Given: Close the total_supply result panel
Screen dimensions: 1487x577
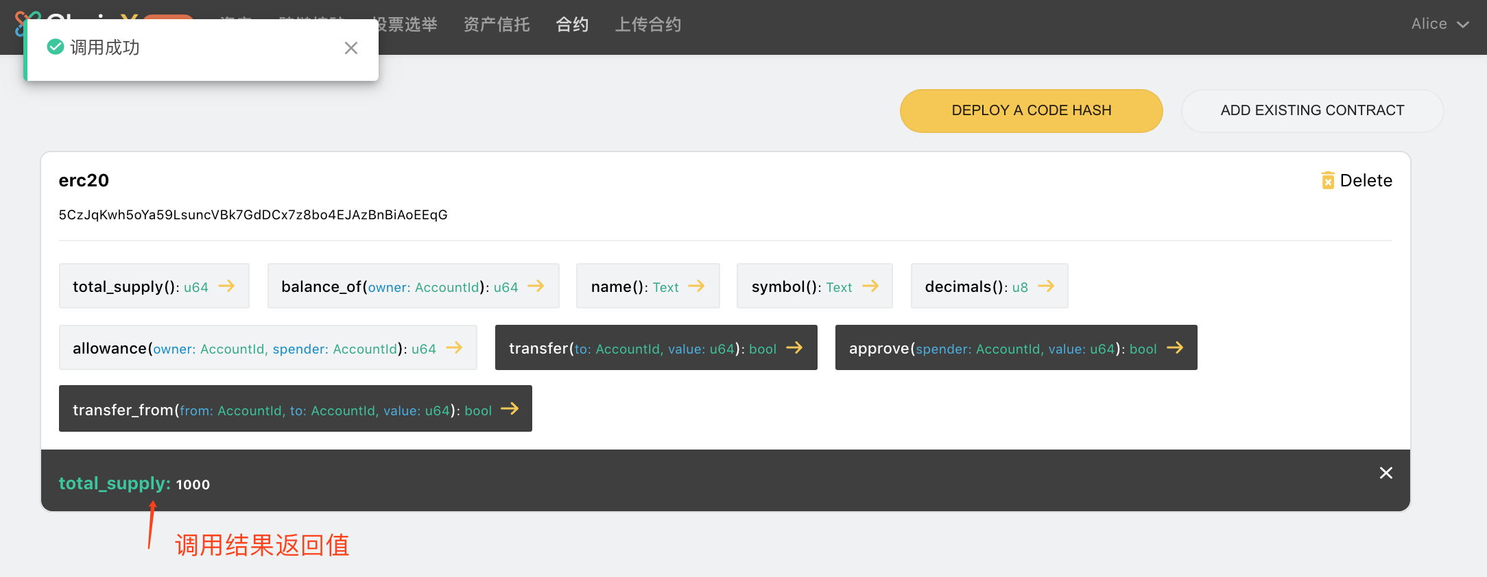Looking at the screenshot, I should point(1386,473).
